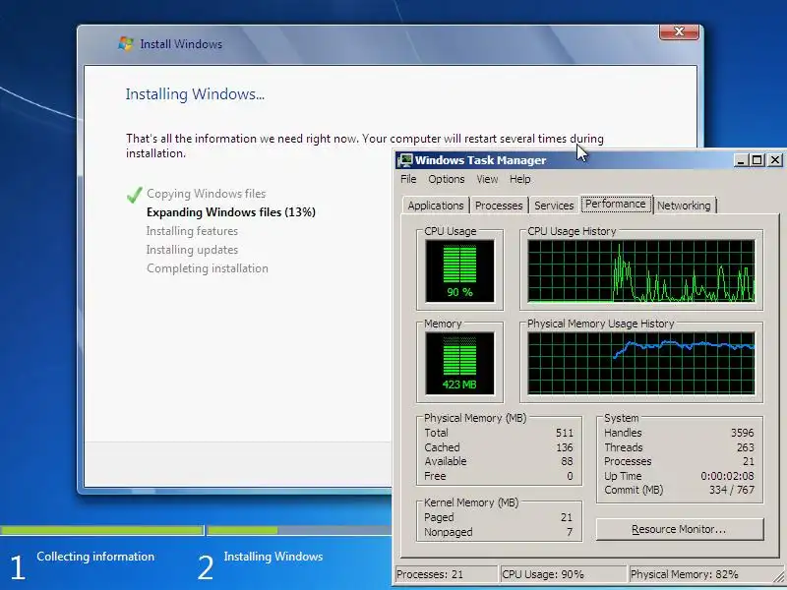787x590 pixels.
Task: Click the status bar 'Physical Memory: 82%' entry
Action: (x=704, y=574)
